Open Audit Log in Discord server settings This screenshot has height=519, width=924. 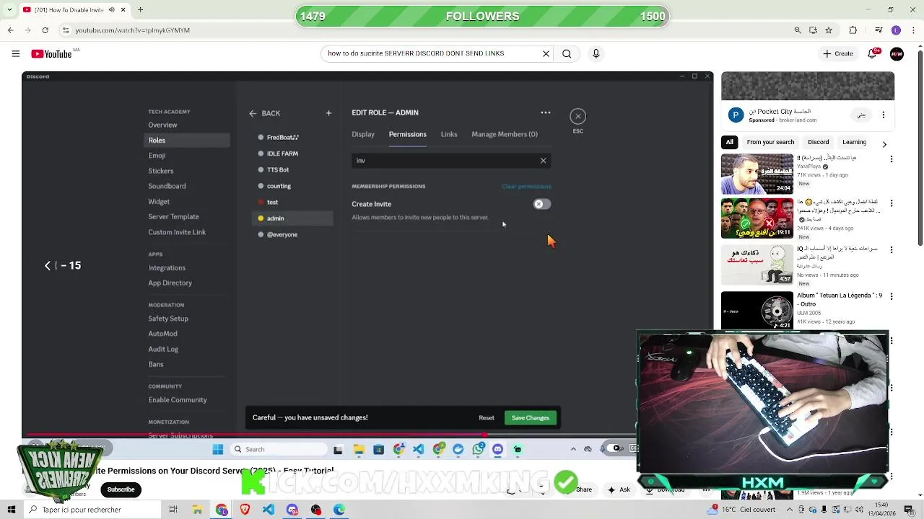pyautogui.click(x=163, y=349)
